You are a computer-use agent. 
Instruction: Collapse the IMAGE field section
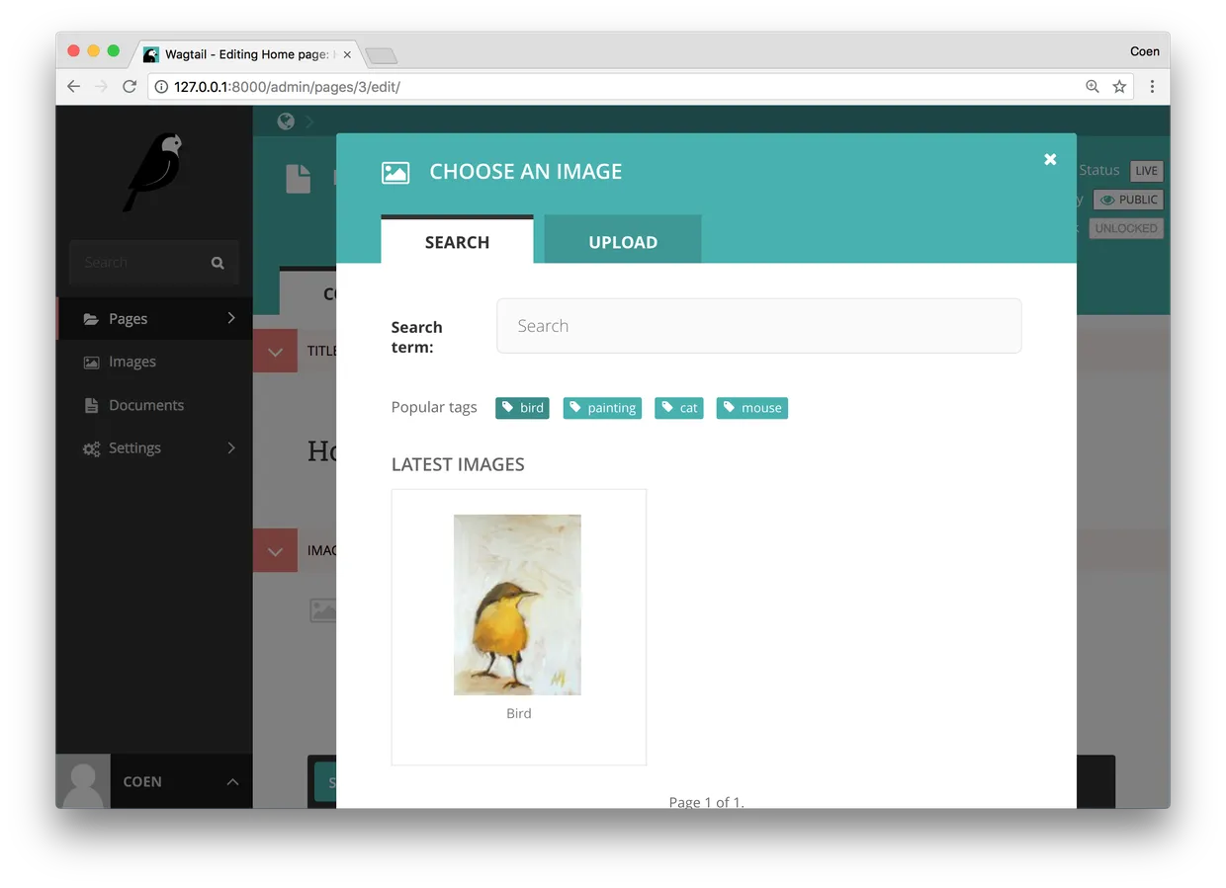[x=275, y=550]
